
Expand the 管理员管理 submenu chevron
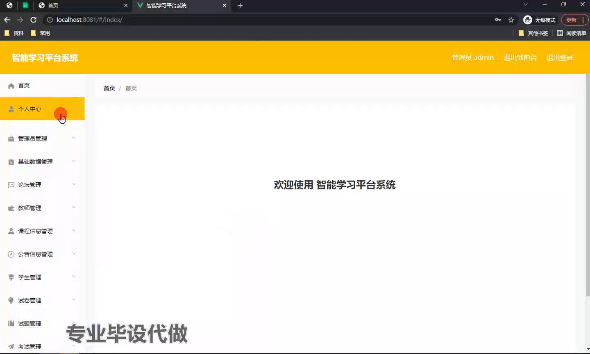click(74, 138)
